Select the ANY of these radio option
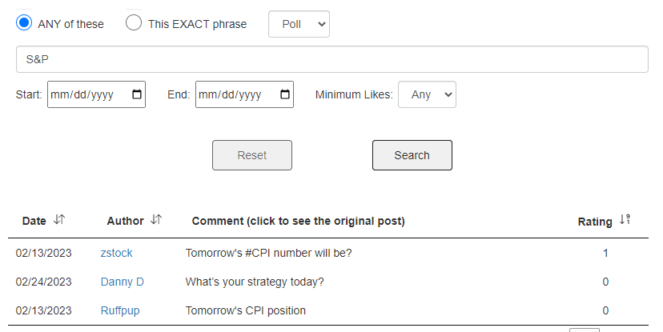Image resolution: width=663 pixels, height=332 pixels. tap(24, 23)
